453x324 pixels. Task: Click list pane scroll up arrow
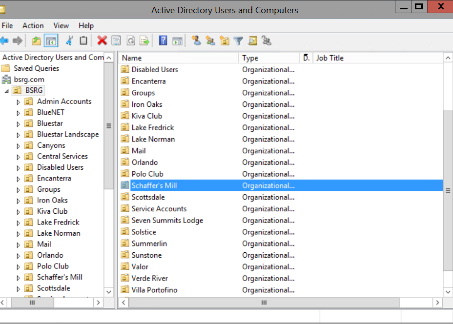[x=448, y=58]
